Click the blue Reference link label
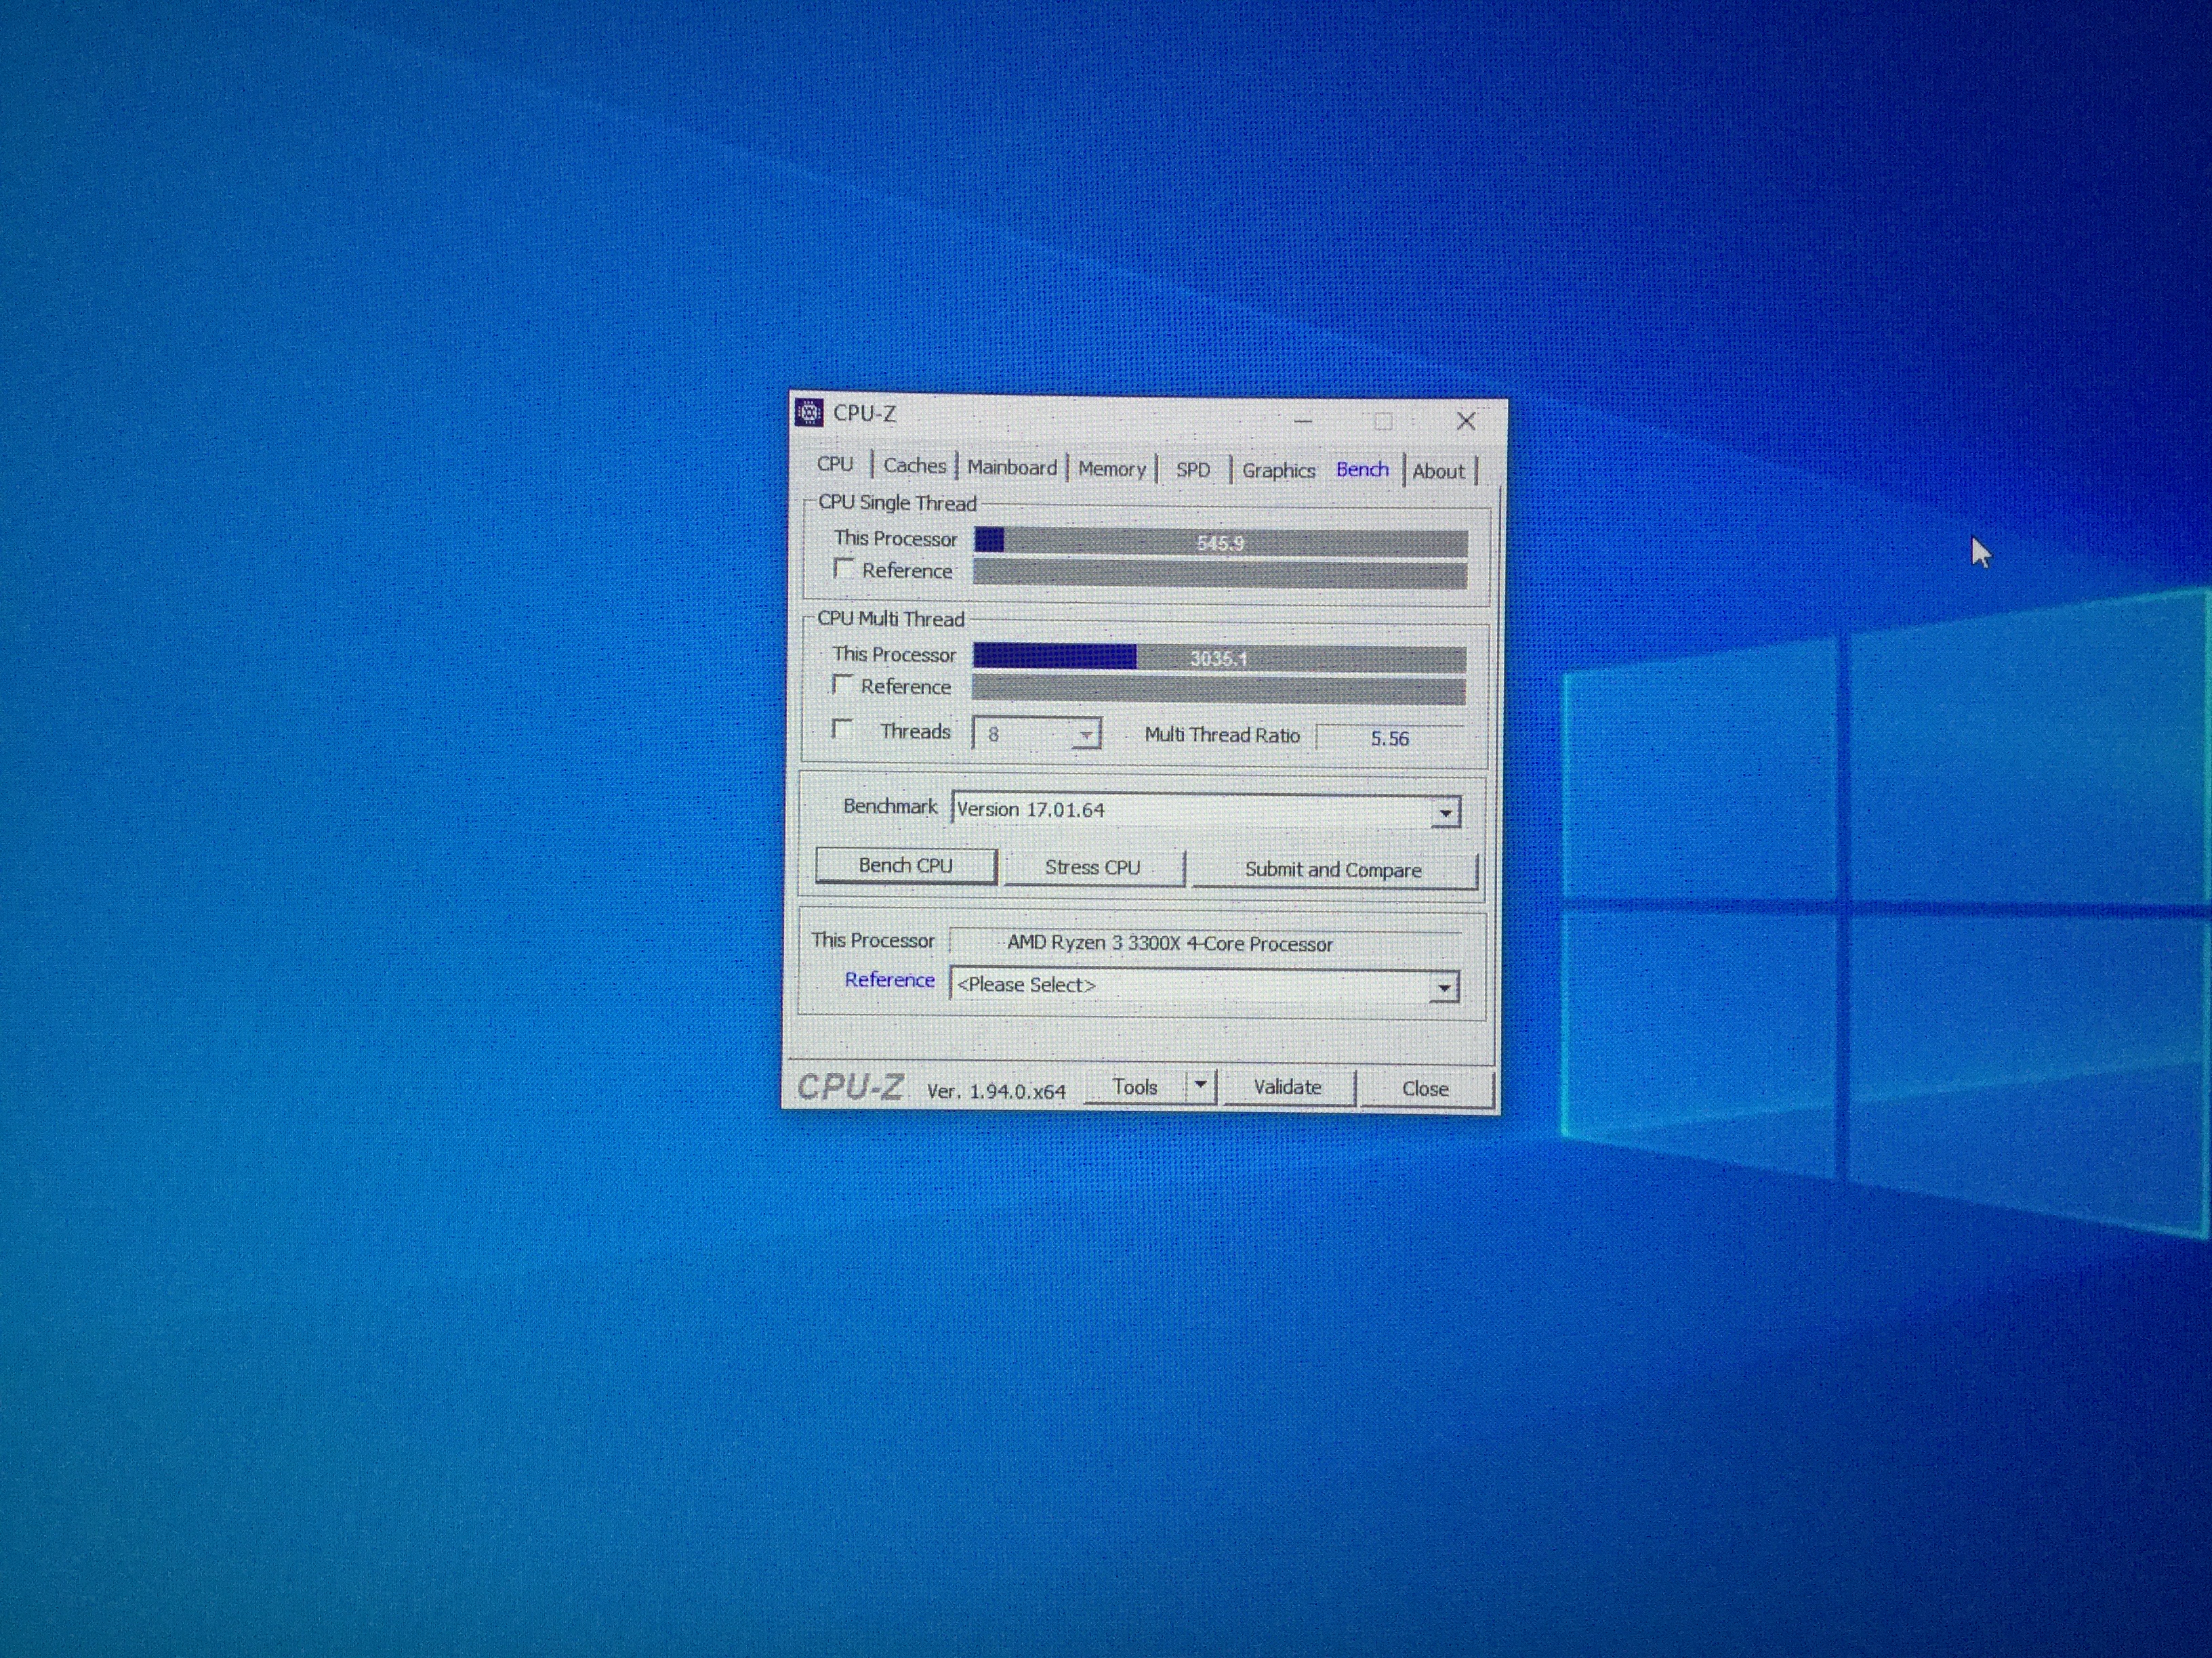The width and height of the screenshot is (2212, 1658). tap(889, 981)
